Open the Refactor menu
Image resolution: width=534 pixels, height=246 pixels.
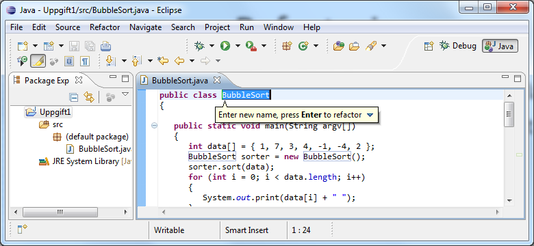tap(105, 27)
